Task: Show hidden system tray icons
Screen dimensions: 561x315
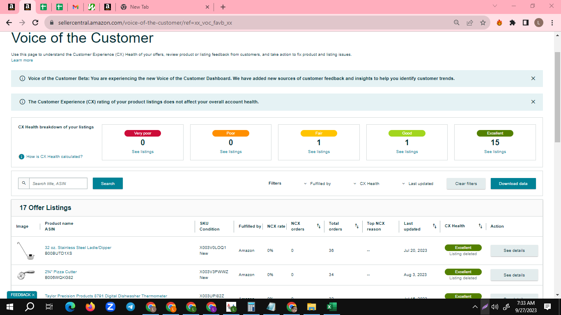Action: click(475, 307)
